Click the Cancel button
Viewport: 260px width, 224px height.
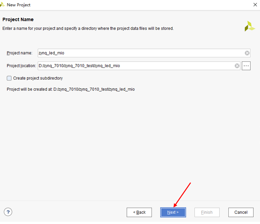(241, 212)
